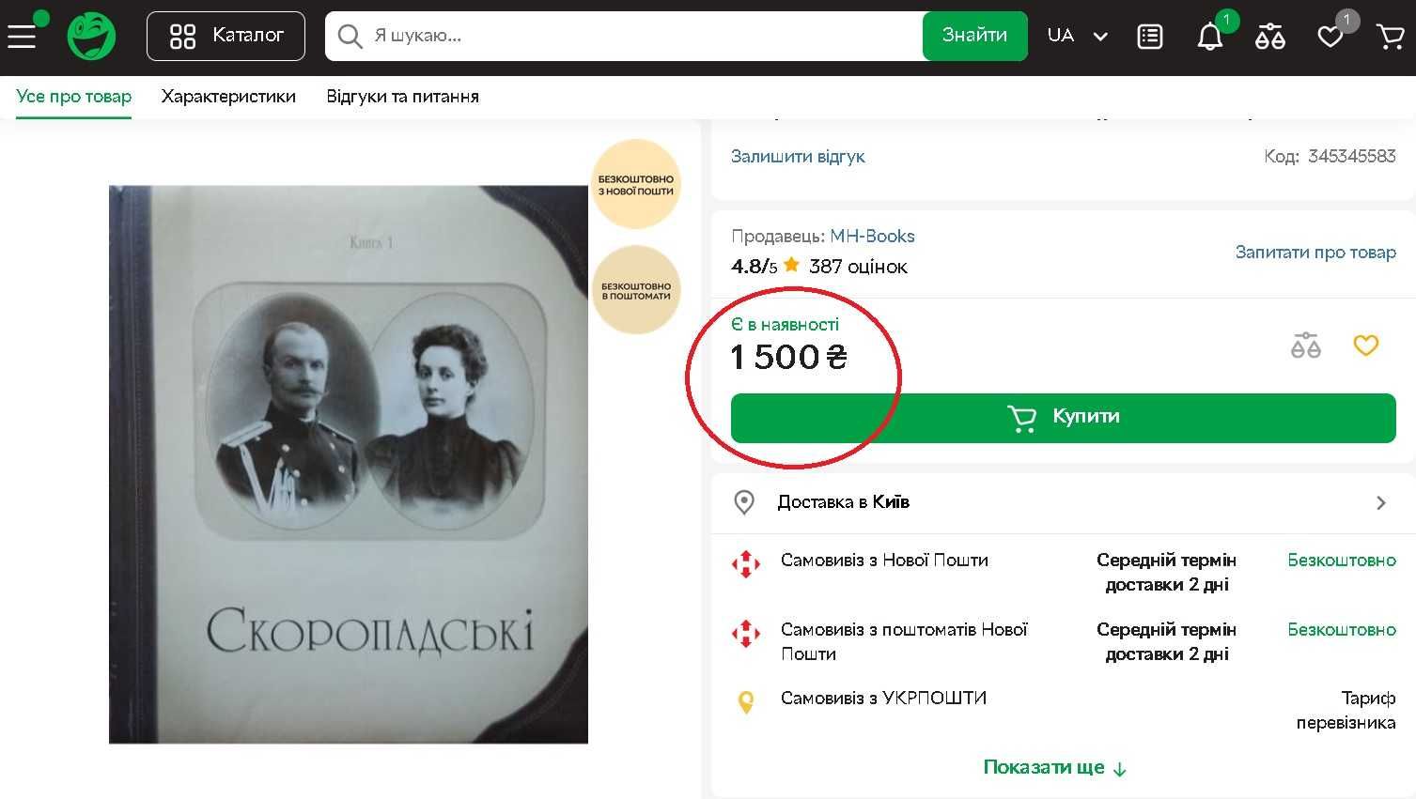The image size is (1416, 799).
Task: Open the UA language dropdown
Action: point(1077,36)
